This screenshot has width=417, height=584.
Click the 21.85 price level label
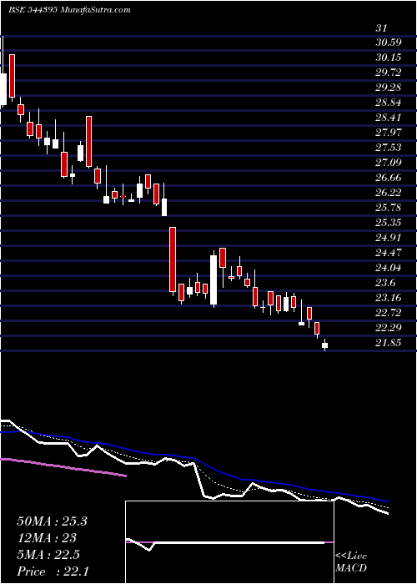tap(389, 343)
